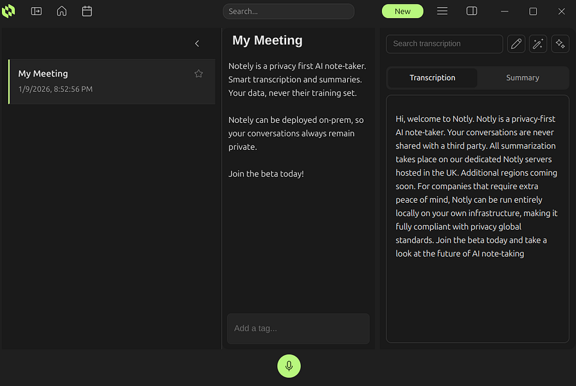Screen dimensions: 576x386
Task: Click the Search transcription field
Action: click(x=444, y=44)
